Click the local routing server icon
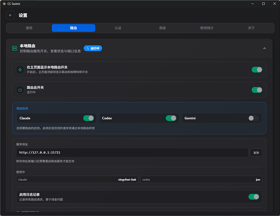Viewport: 280px width, 216px height. click(14, 48)
